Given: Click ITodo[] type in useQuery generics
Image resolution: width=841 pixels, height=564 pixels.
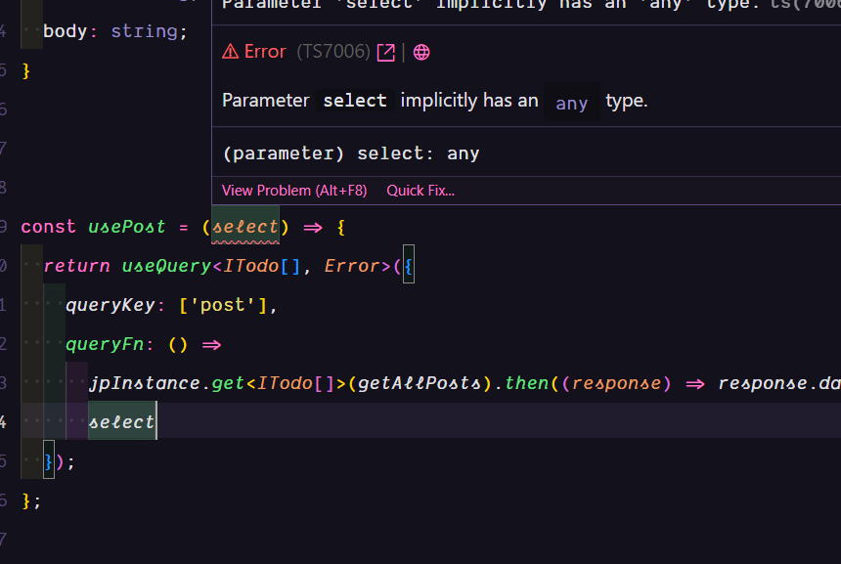Looking at the screenshot, I should [262, 266].
